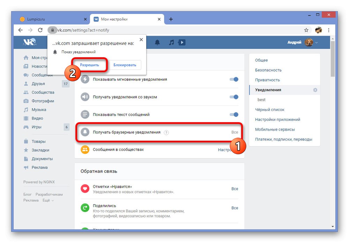Click the green share icon of Поделились
Viewport: 349px width, 243px height.
pyautogui.click(x=85, y=208)
